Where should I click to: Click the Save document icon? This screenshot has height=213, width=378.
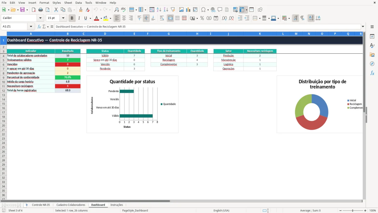tap(22, 10)
